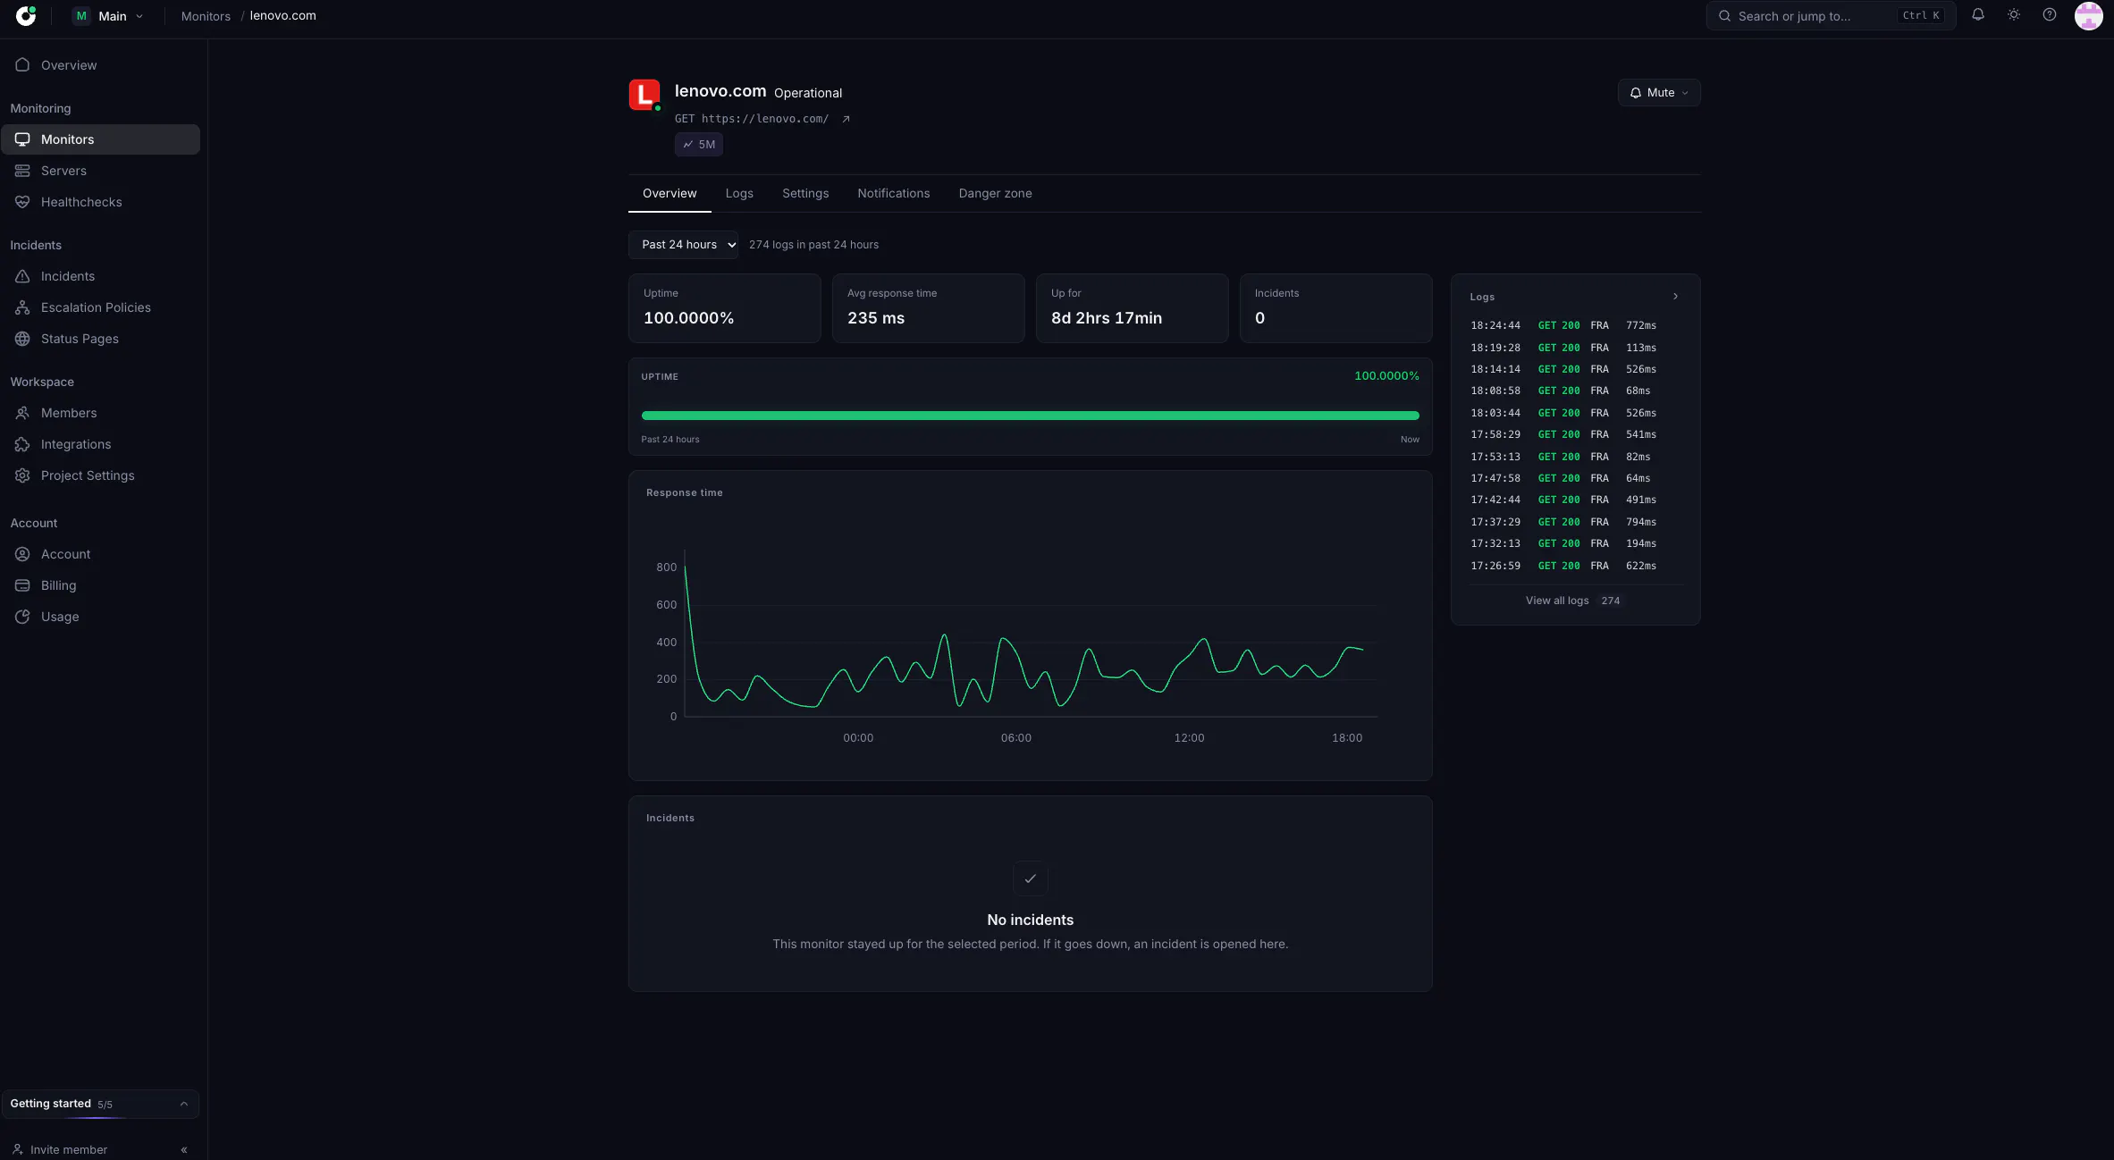This screenshot has width=2114, height=1160.
Task: Switch to the Notifications tab
Action: coord(894,194)
